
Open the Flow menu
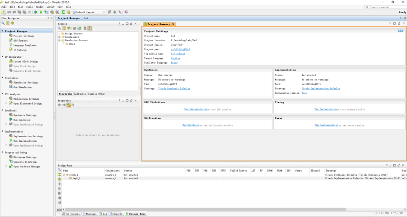(x=20, y=7)
